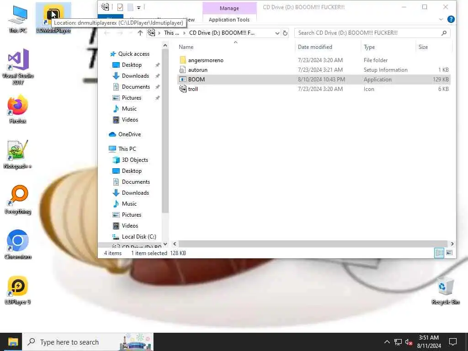
Task: Click the Forward navigation arrow
Action: (120, 33)
